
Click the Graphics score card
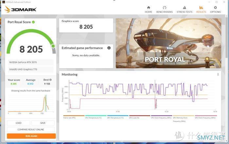(86, 26)
